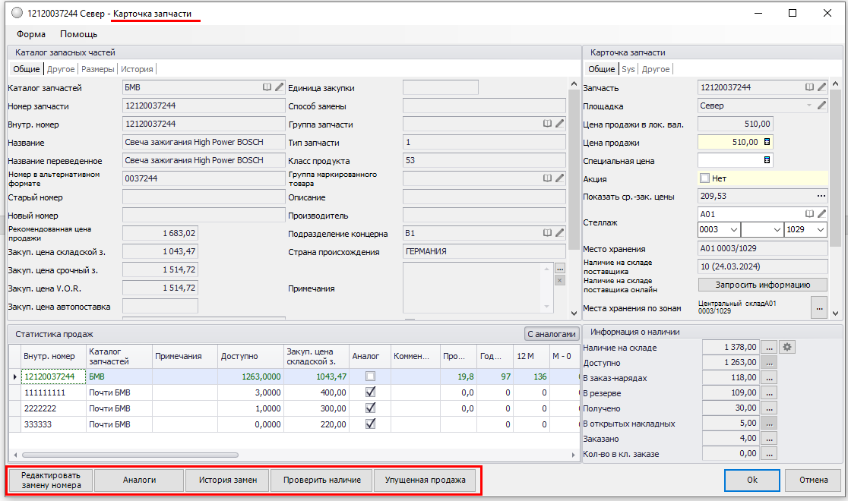Open the empty middle Стеллаж dropdown
Image resolution: width=848 pixels, height=501 pixels.
pyautogui.click(x=777, y=229)
